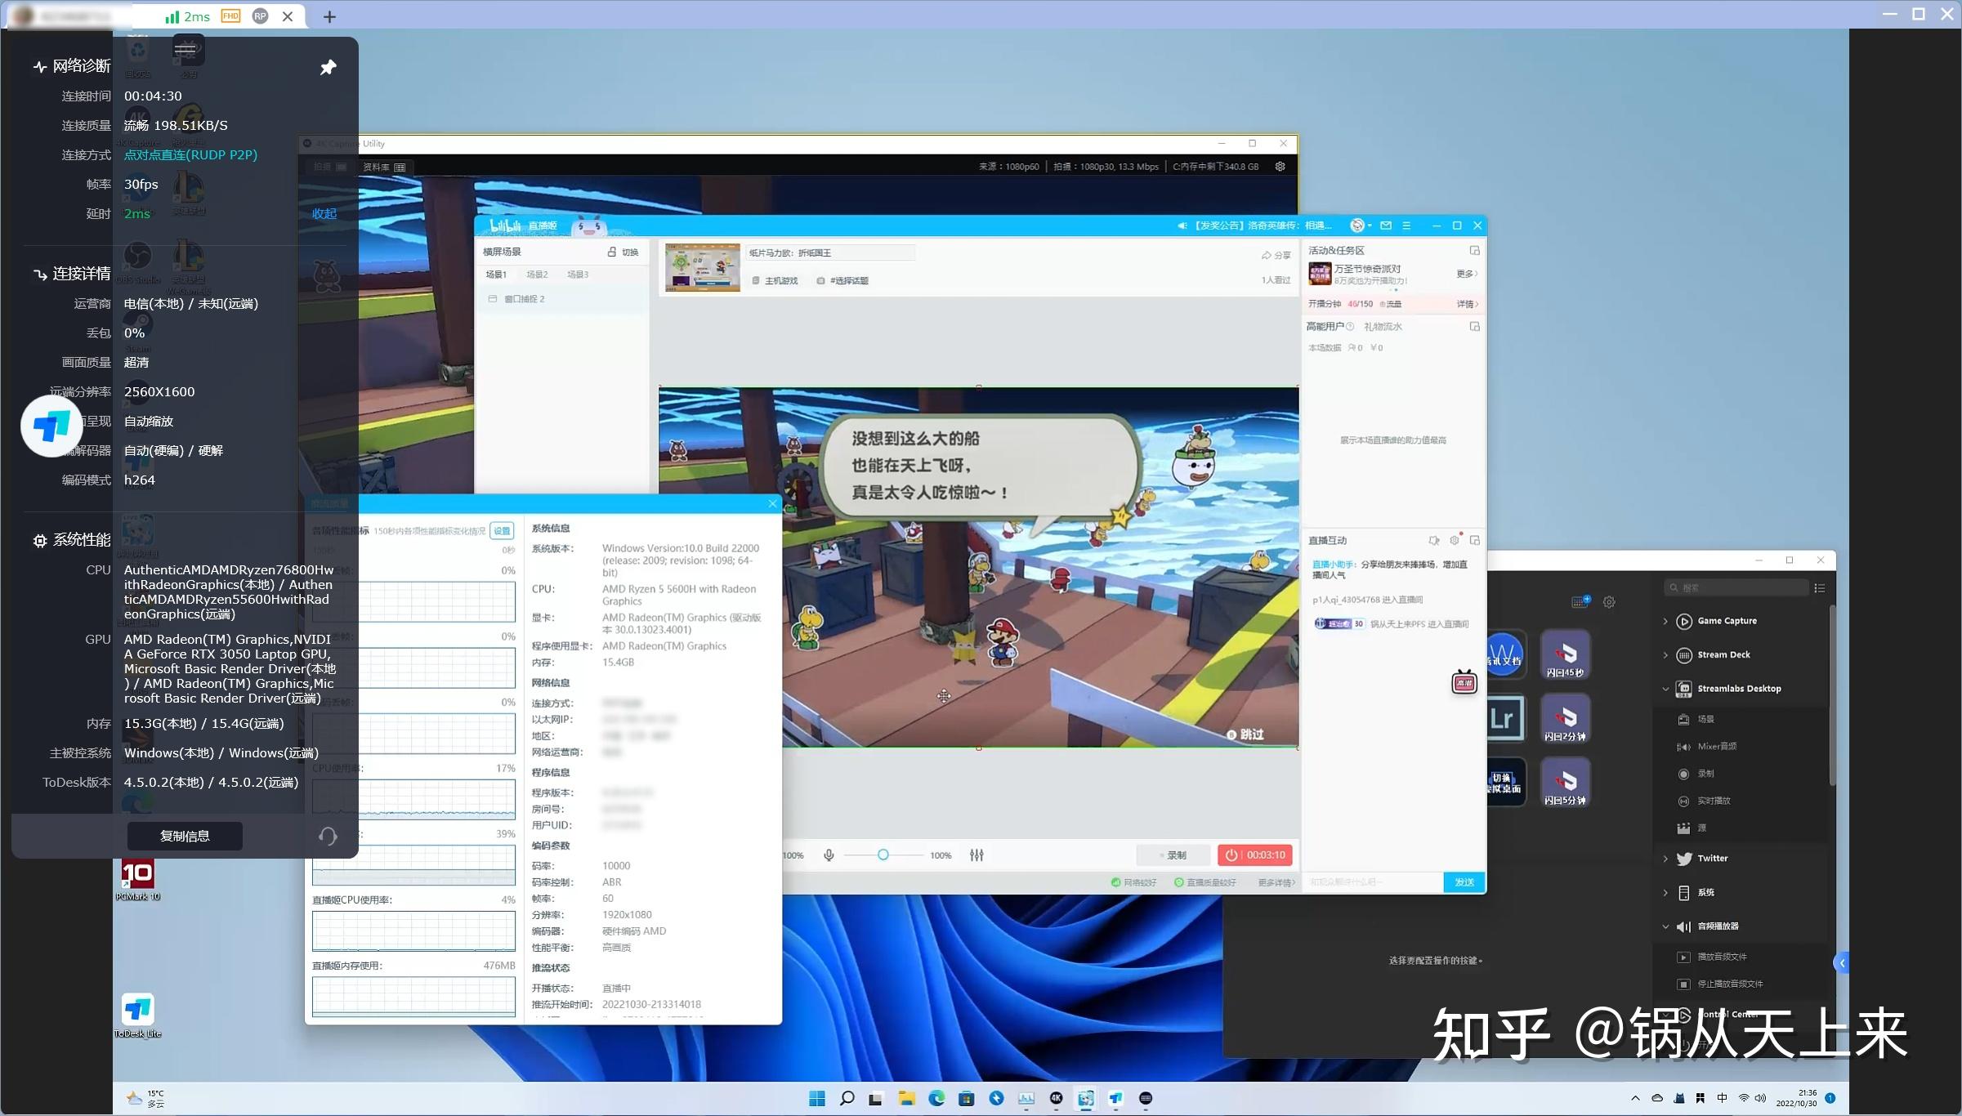
Task: Click the 闪回45秒 Stream Deck key
Action: coord(1565,654)
